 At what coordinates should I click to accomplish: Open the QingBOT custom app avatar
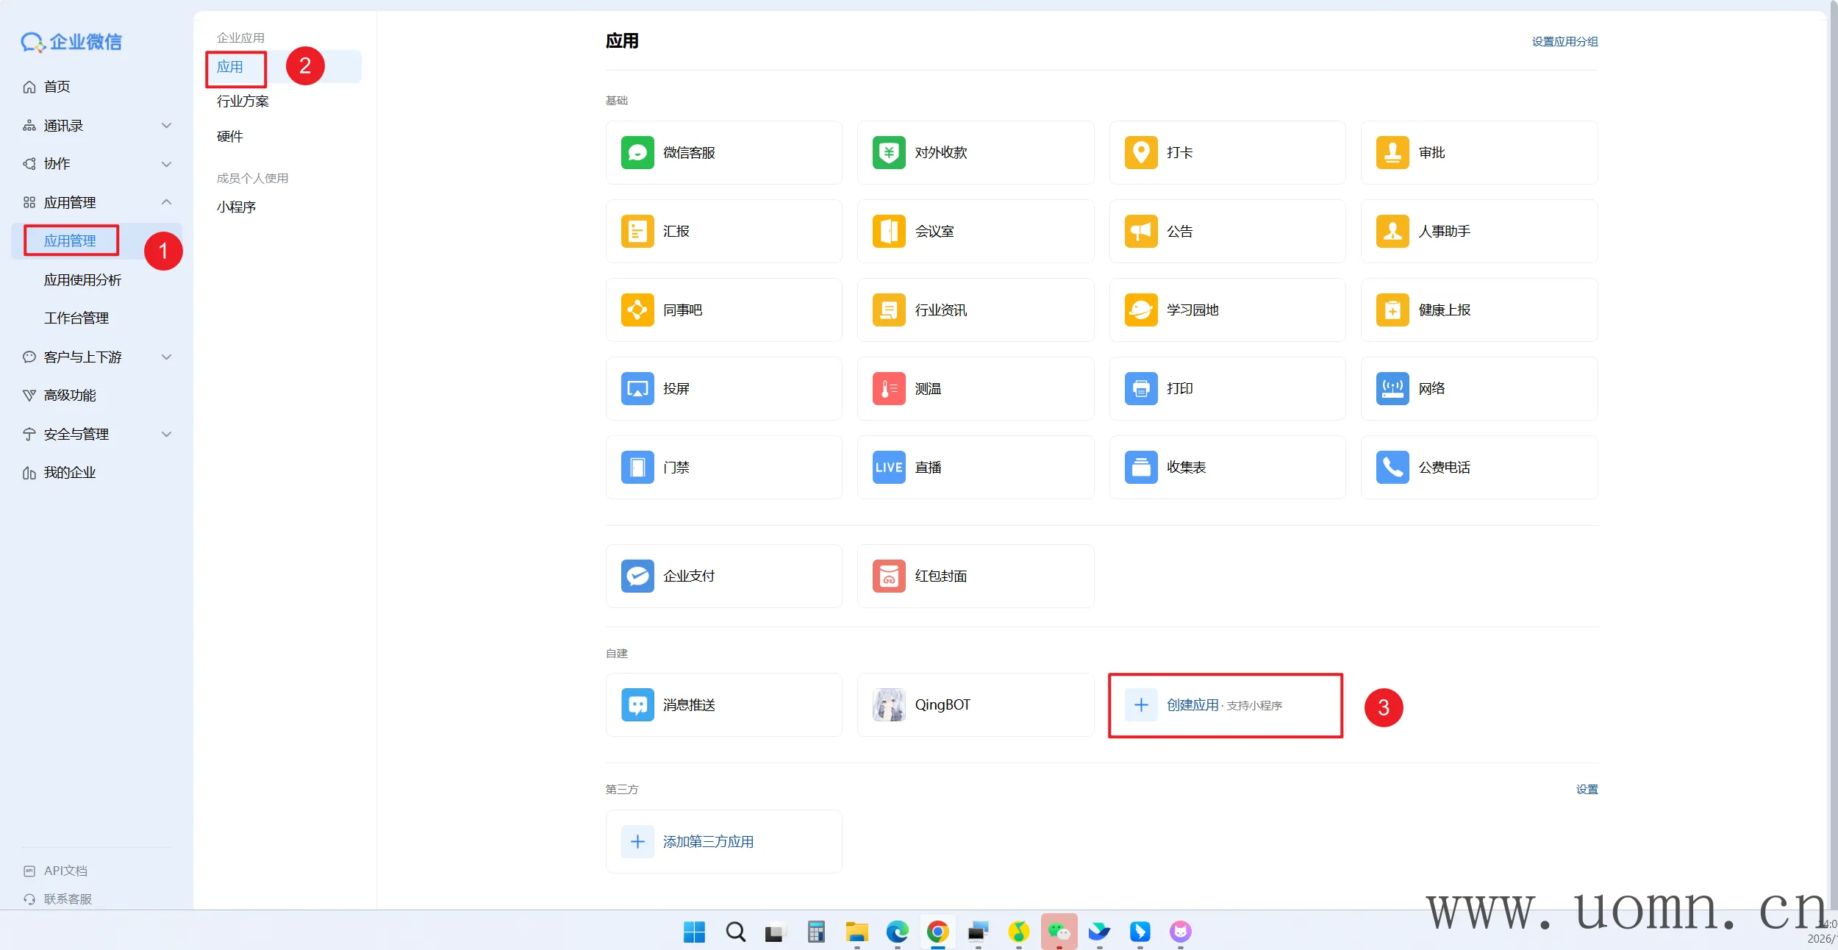(888, 705)
